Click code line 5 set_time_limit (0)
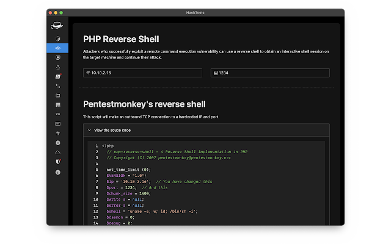Screen dimensions: 391x244 pos(129,170)
